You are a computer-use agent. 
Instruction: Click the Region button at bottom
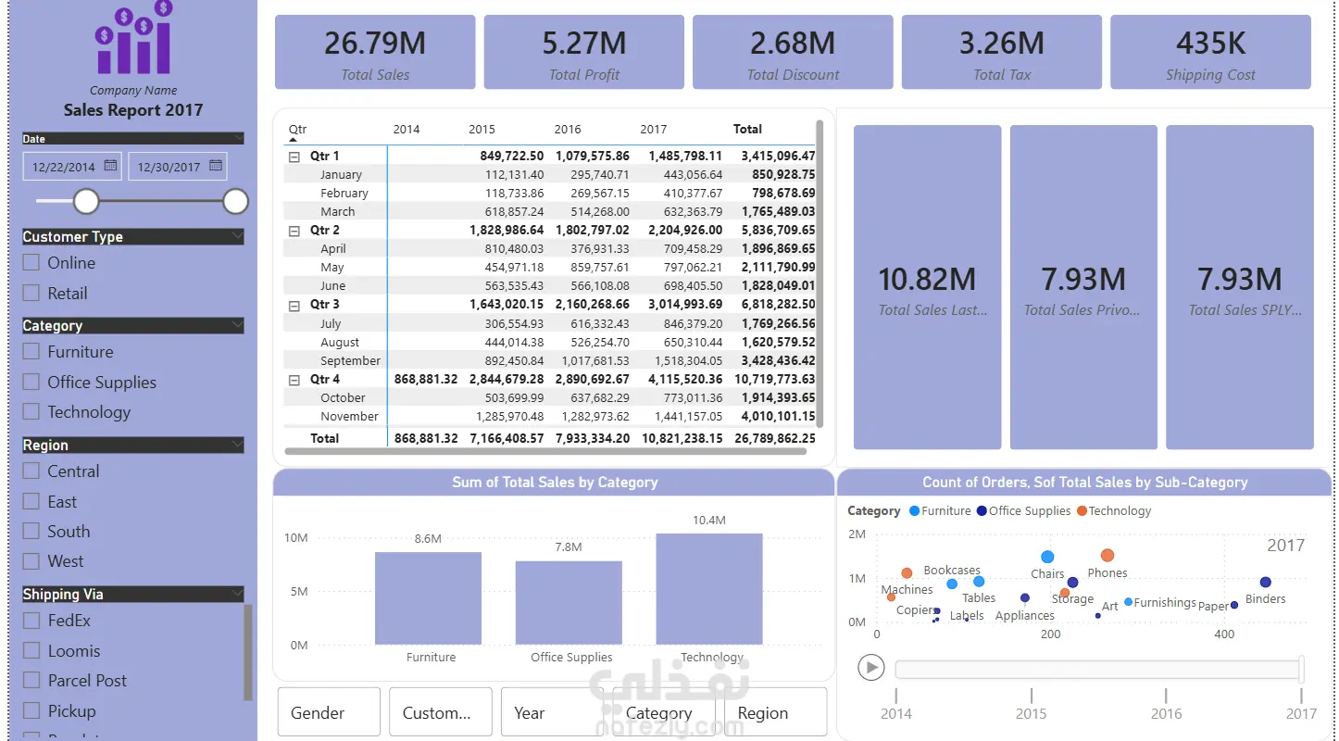point(775,712)
